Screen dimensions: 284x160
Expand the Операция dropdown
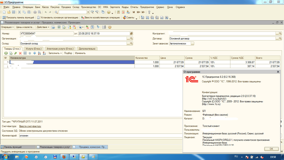click(x=7, y=27)
